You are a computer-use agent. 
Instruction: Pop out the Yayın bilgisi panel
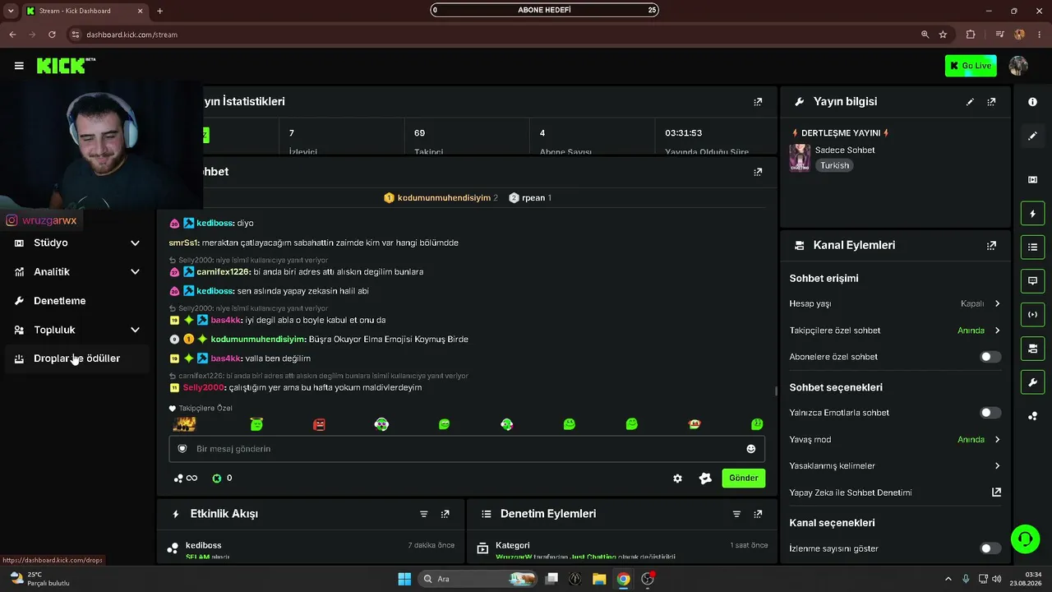click(991, 102)
